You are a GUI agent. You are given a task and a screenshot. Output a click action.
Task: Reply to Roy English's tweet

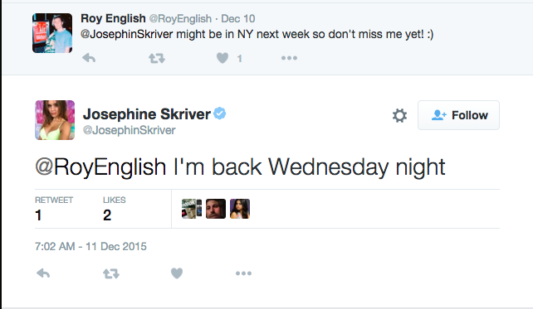pos(89,58)
